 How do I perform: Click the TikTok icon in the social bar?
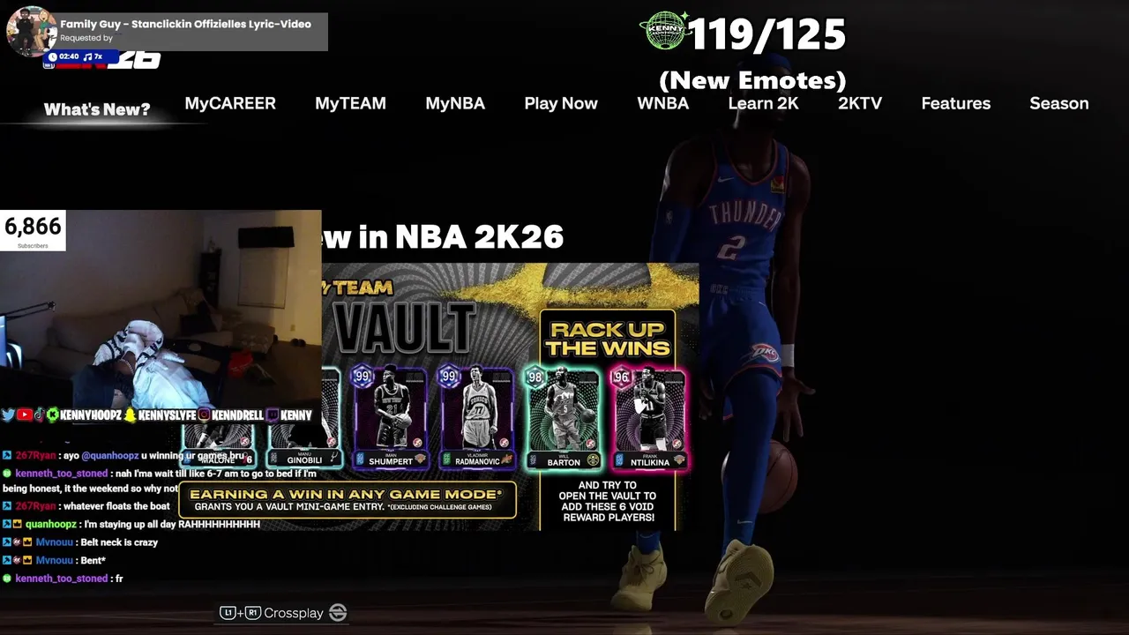coord(39,415)
